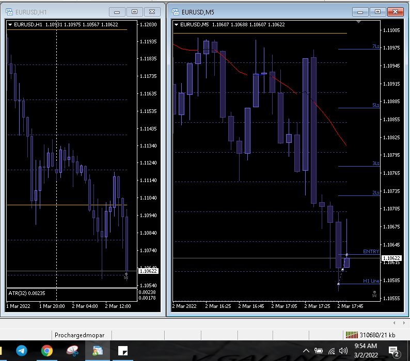Minimize the EURUSD,M5 chart window
The height and width of the screenshot is (361, 410).
click(360, 12)
